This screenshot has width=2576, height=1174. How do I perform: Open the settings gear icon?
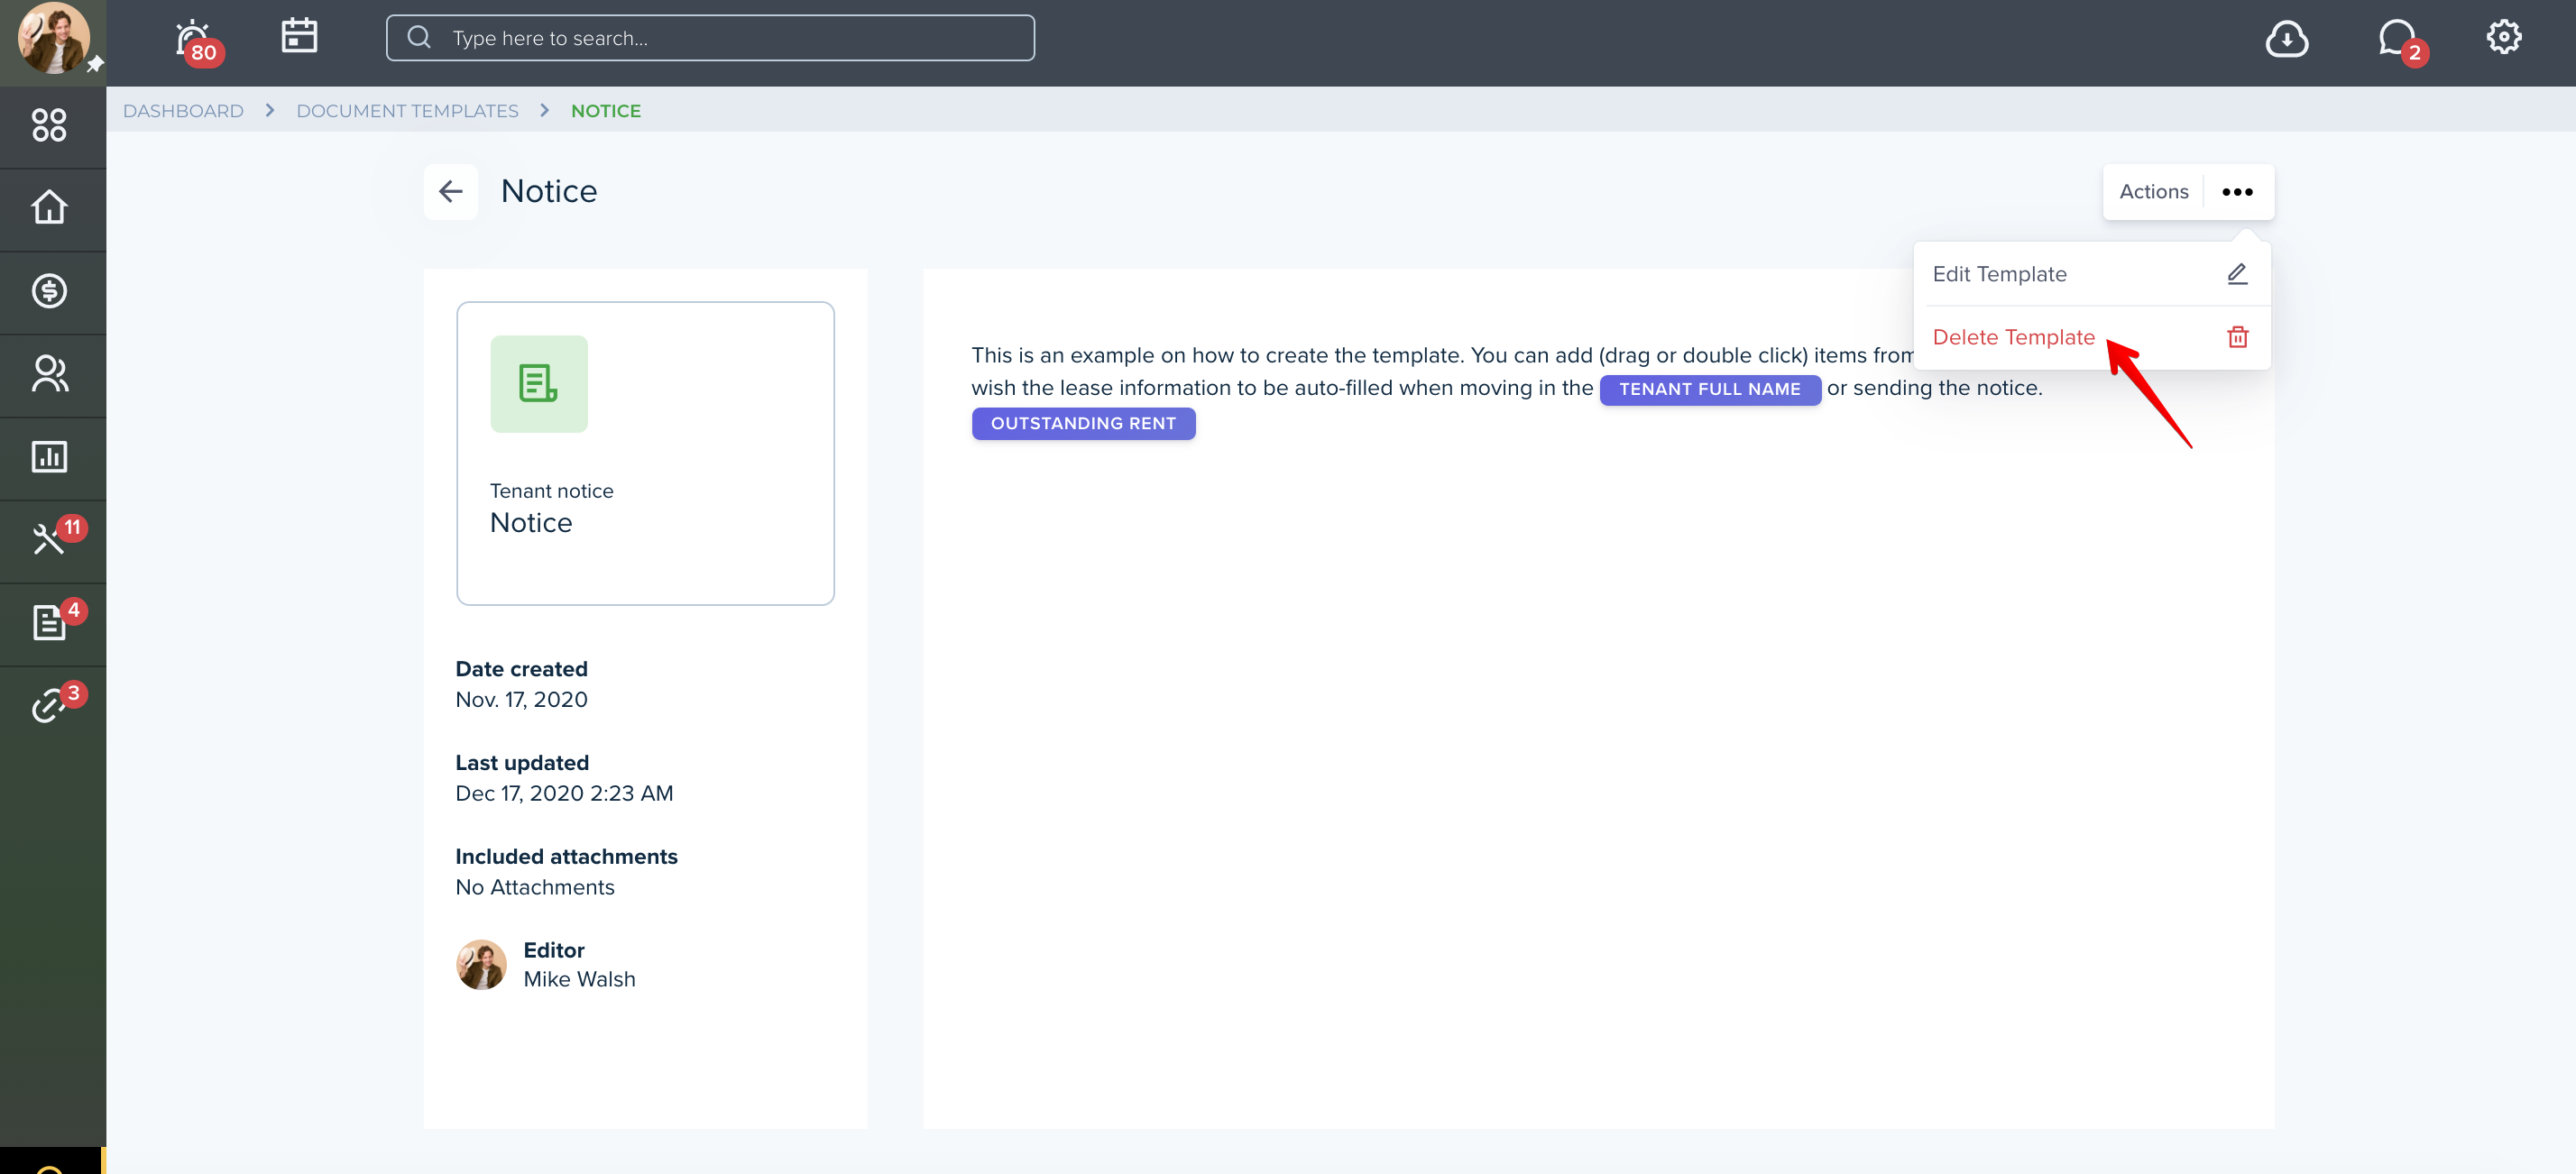click(x=2503, y=37)
